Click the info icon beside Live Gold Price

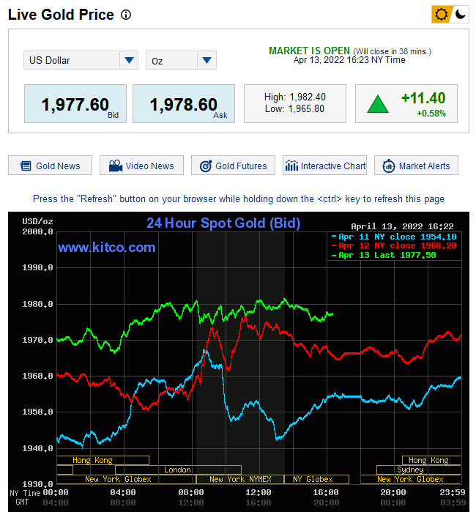(x=126, y=15)
